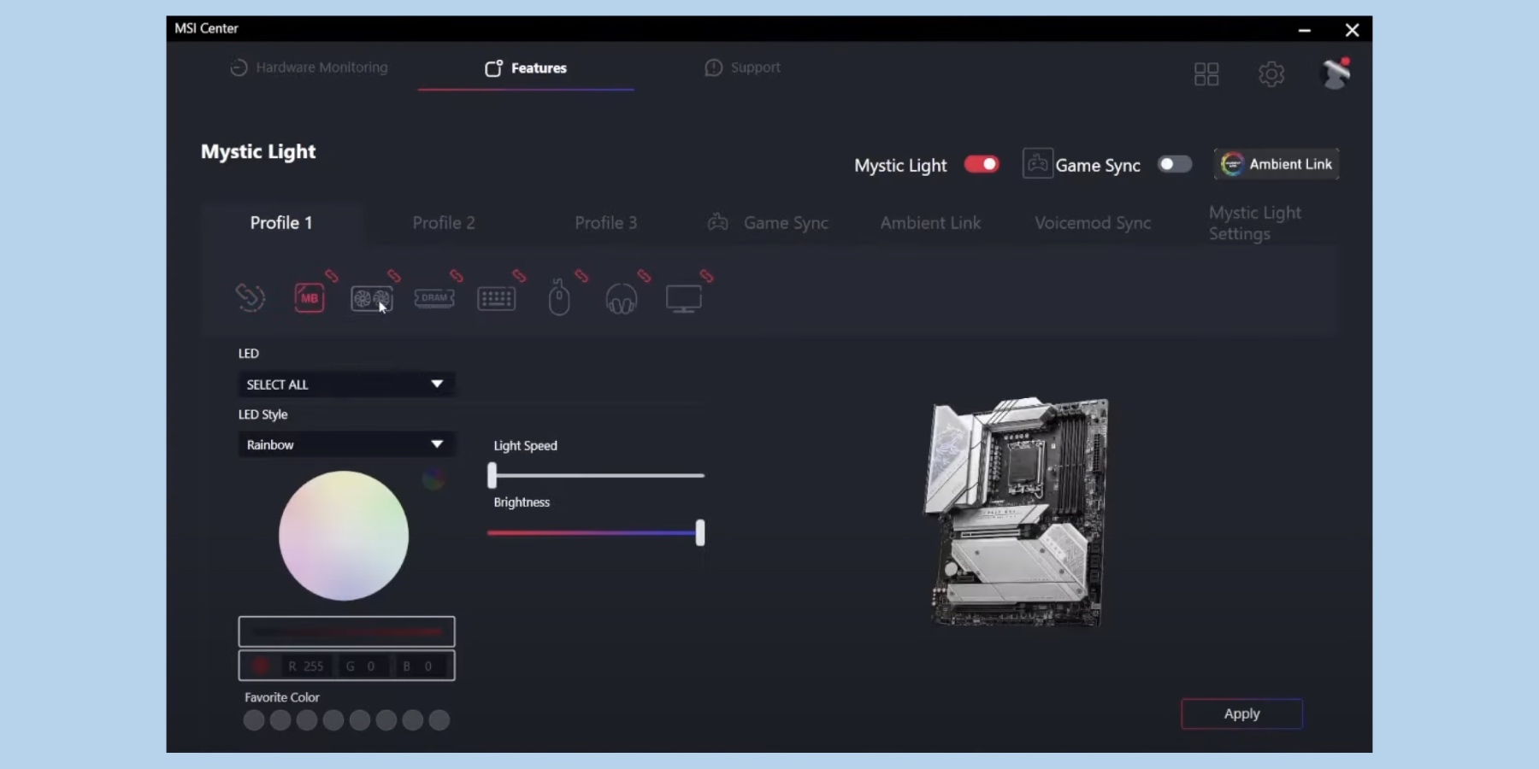Expand the LED SELECT ALL dropdown
The image size is (1539, 769).
pyautogui.click(x=345, y=384)
